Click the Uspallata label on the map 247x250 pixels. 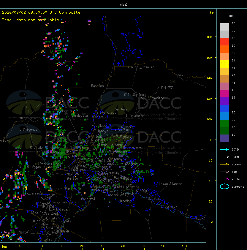click(x=28, y=118)
